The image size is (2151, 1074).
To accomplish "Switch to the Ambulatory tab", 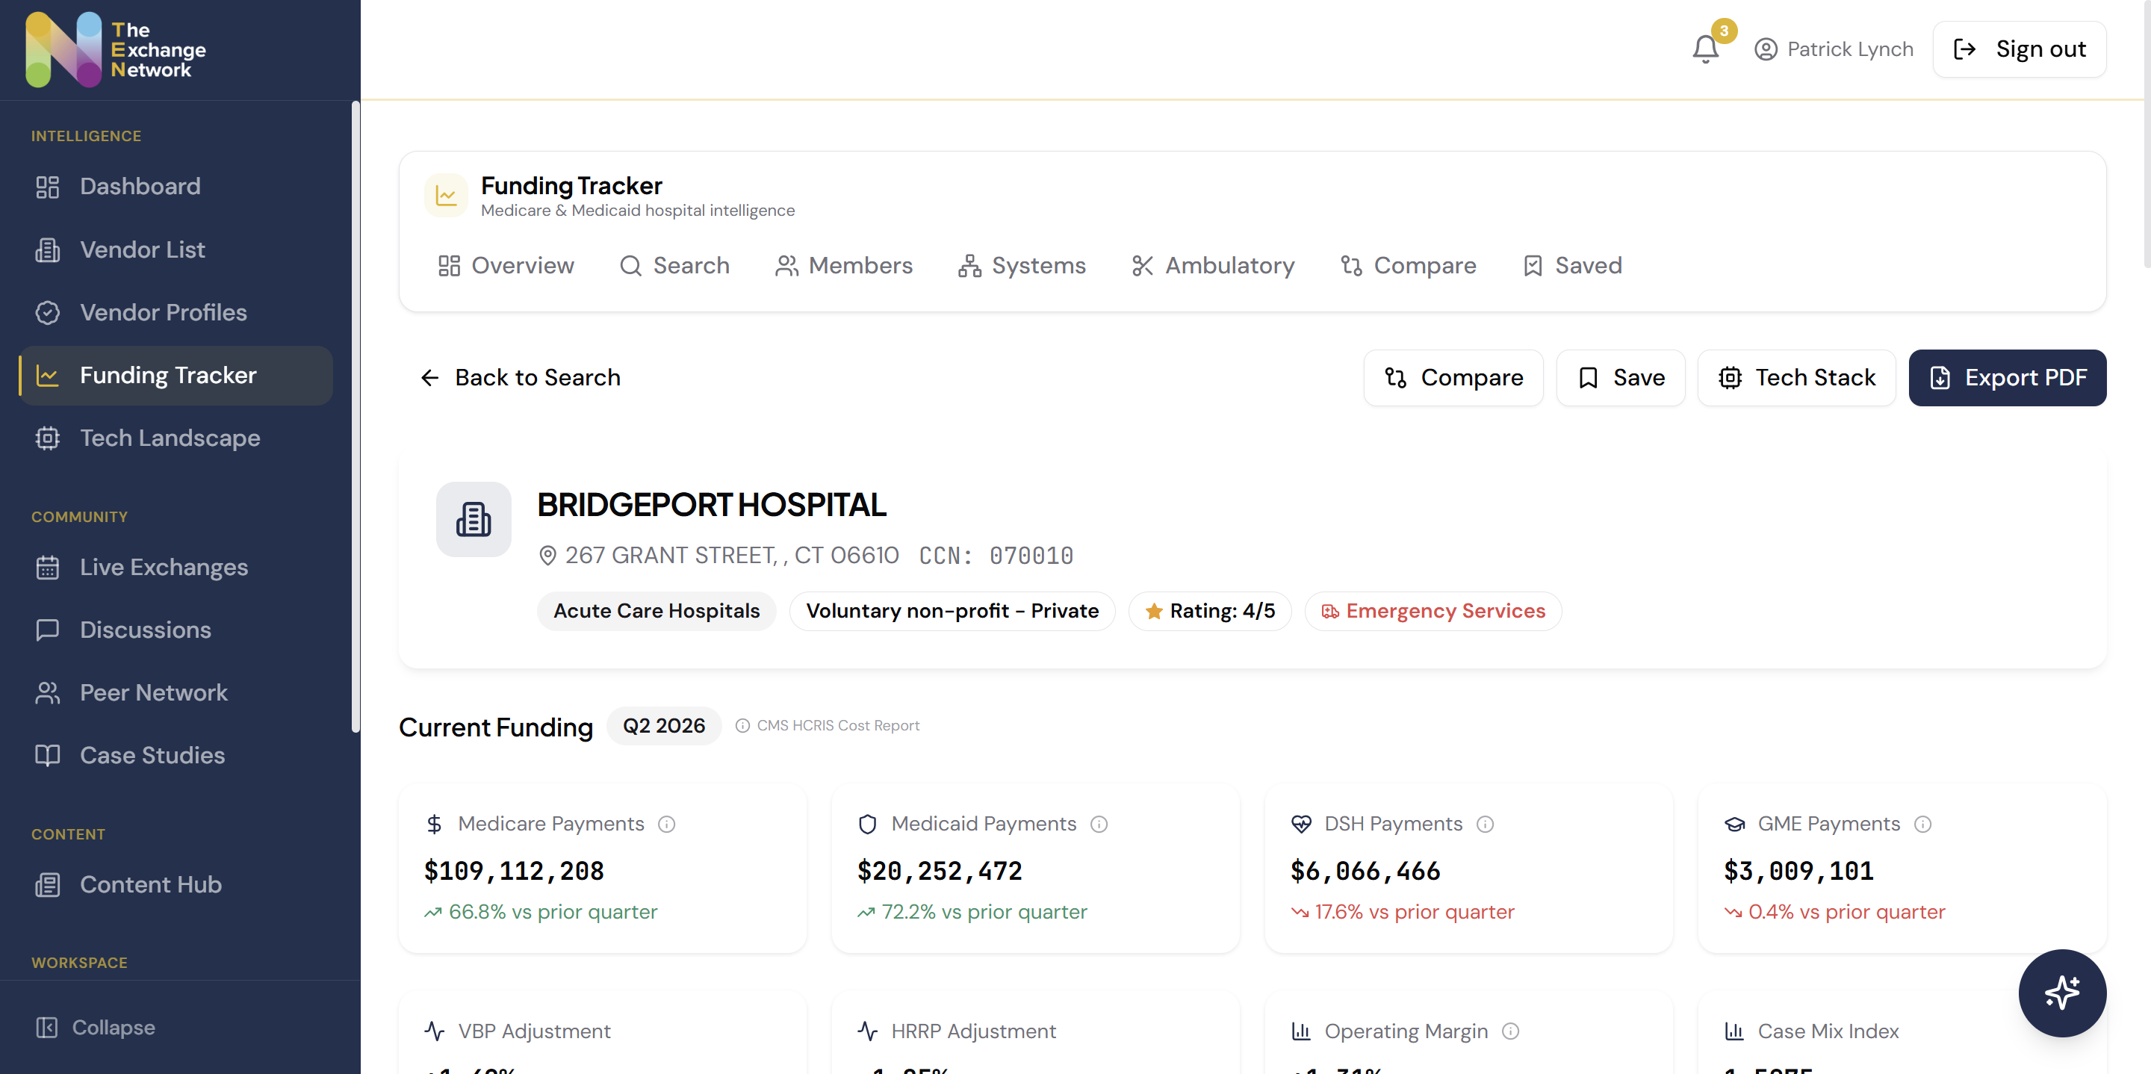I will point(1213,266).
